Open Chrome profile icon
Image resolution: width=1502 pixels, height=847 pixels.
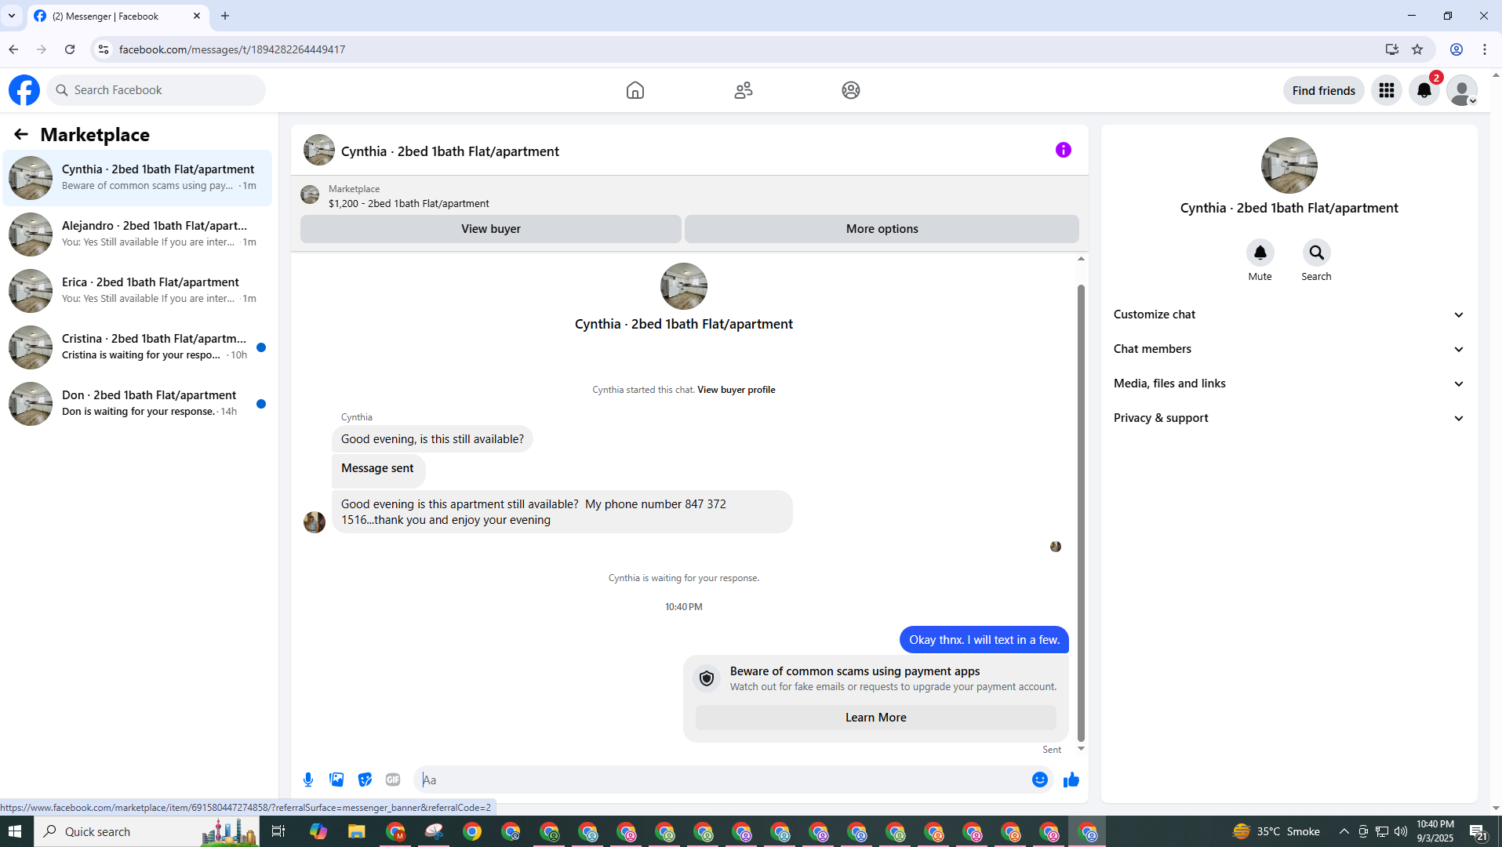point(1457,49)
